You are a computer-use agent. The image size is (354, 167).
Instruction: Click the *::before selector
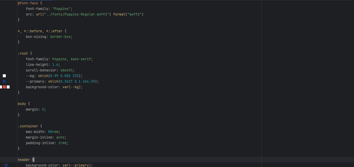pos(33,31)
